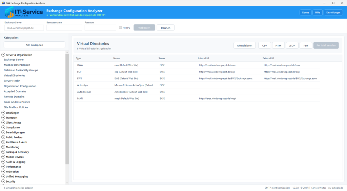Select Organisation Configuration
The width and height of the screenshot is (347, 191).
point(20,86)
